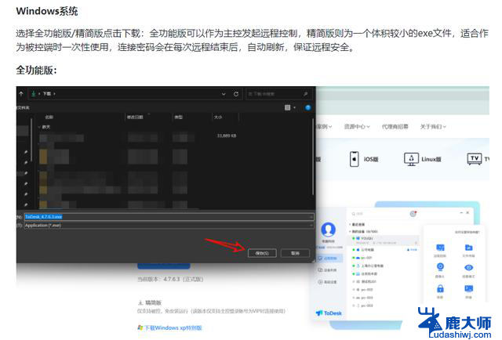Click the 当前版本 4.7.6.3 version text
Viewport: 502px width, 340px height.
[x=170, y=279]
